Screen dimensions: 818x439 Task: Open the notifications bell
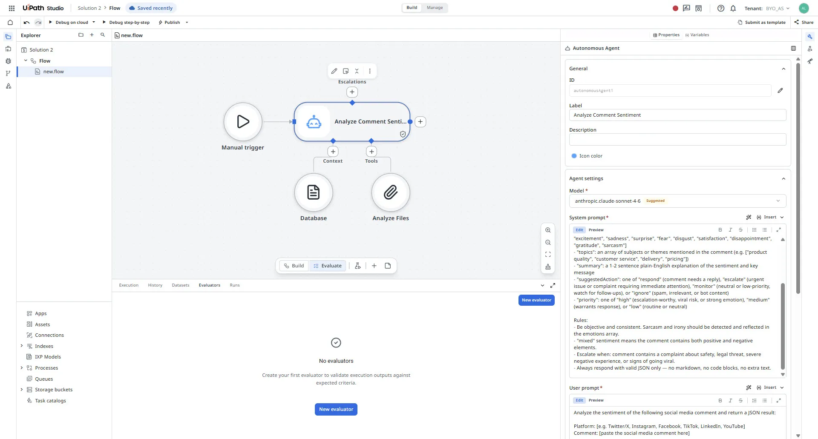click(733, 9)
